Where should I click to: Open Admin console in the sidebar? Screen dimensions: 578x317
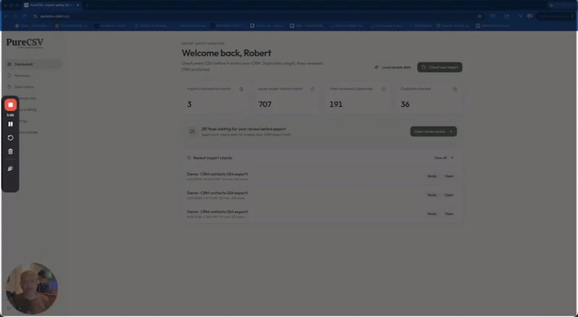click(28, 132)
